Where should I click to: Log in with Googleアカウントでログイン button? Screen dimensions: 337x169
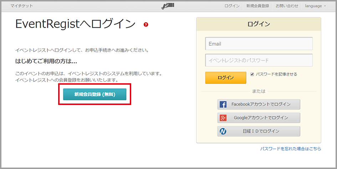tap(259, 118)
